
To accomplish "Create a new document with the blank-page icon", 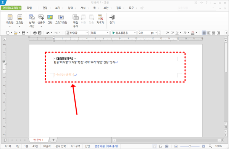I will point(8,33).
